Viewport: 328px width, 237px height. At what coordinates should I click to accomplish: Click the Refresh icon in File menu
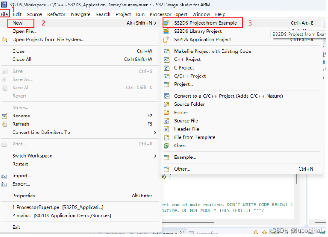point(4,125)
